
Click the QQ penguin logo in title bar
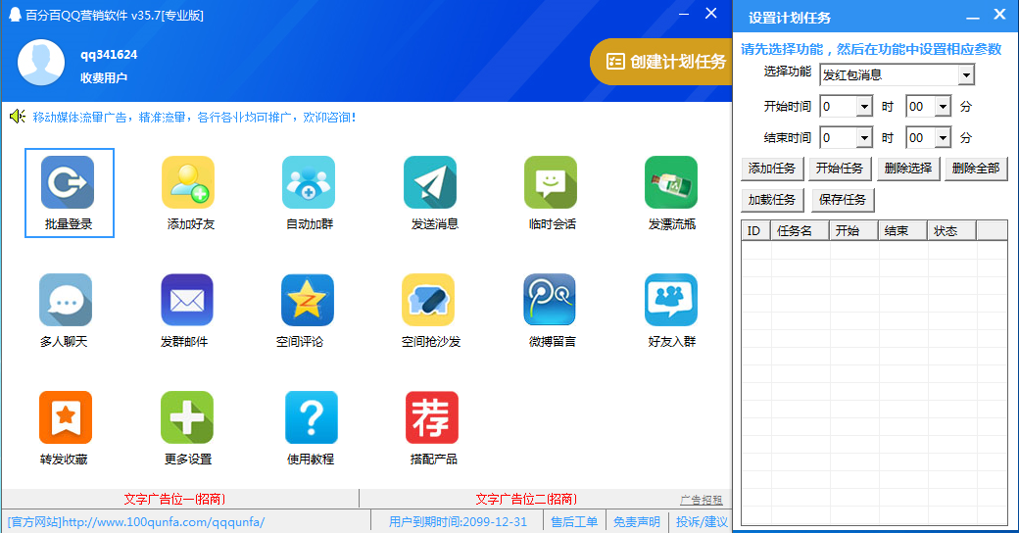15,15
